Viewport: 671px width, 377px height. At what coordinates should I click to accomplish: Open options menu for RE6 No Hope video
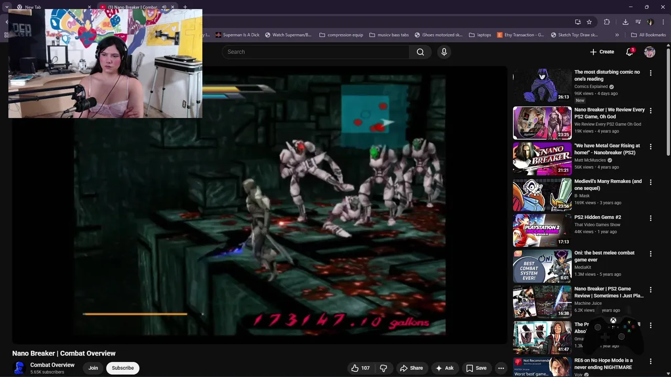(x=651, y=361)
